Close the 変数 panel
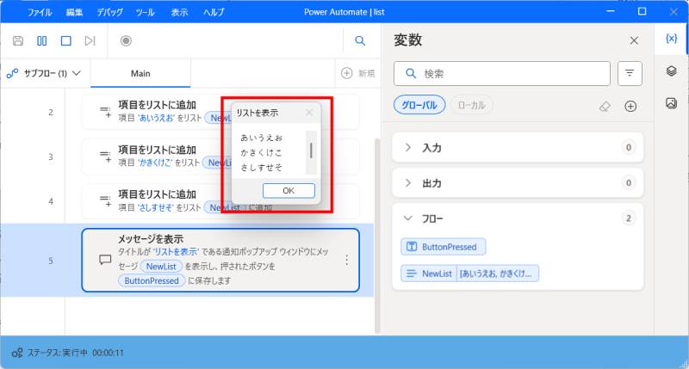Screen dimensions: 689x369 [x=634, y=40]
